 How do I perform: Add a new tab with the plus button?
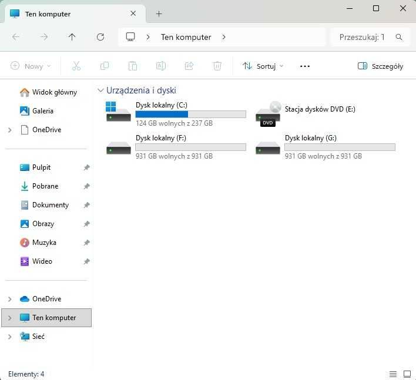pyautogui.click(x=159, y=14)
